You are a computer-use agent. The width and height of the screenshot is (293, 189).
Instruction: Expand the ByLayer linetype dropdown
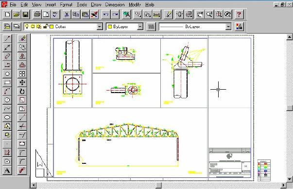pyautogui.click(x=228, y=27)
